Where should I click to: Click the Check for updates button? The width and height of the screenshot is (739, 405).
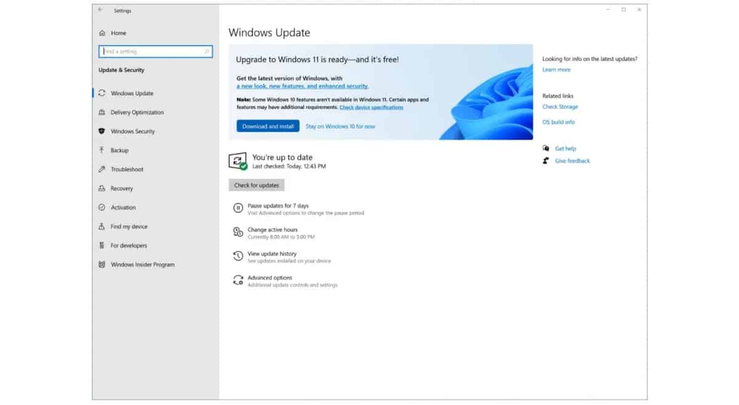[x=256, y=185]
